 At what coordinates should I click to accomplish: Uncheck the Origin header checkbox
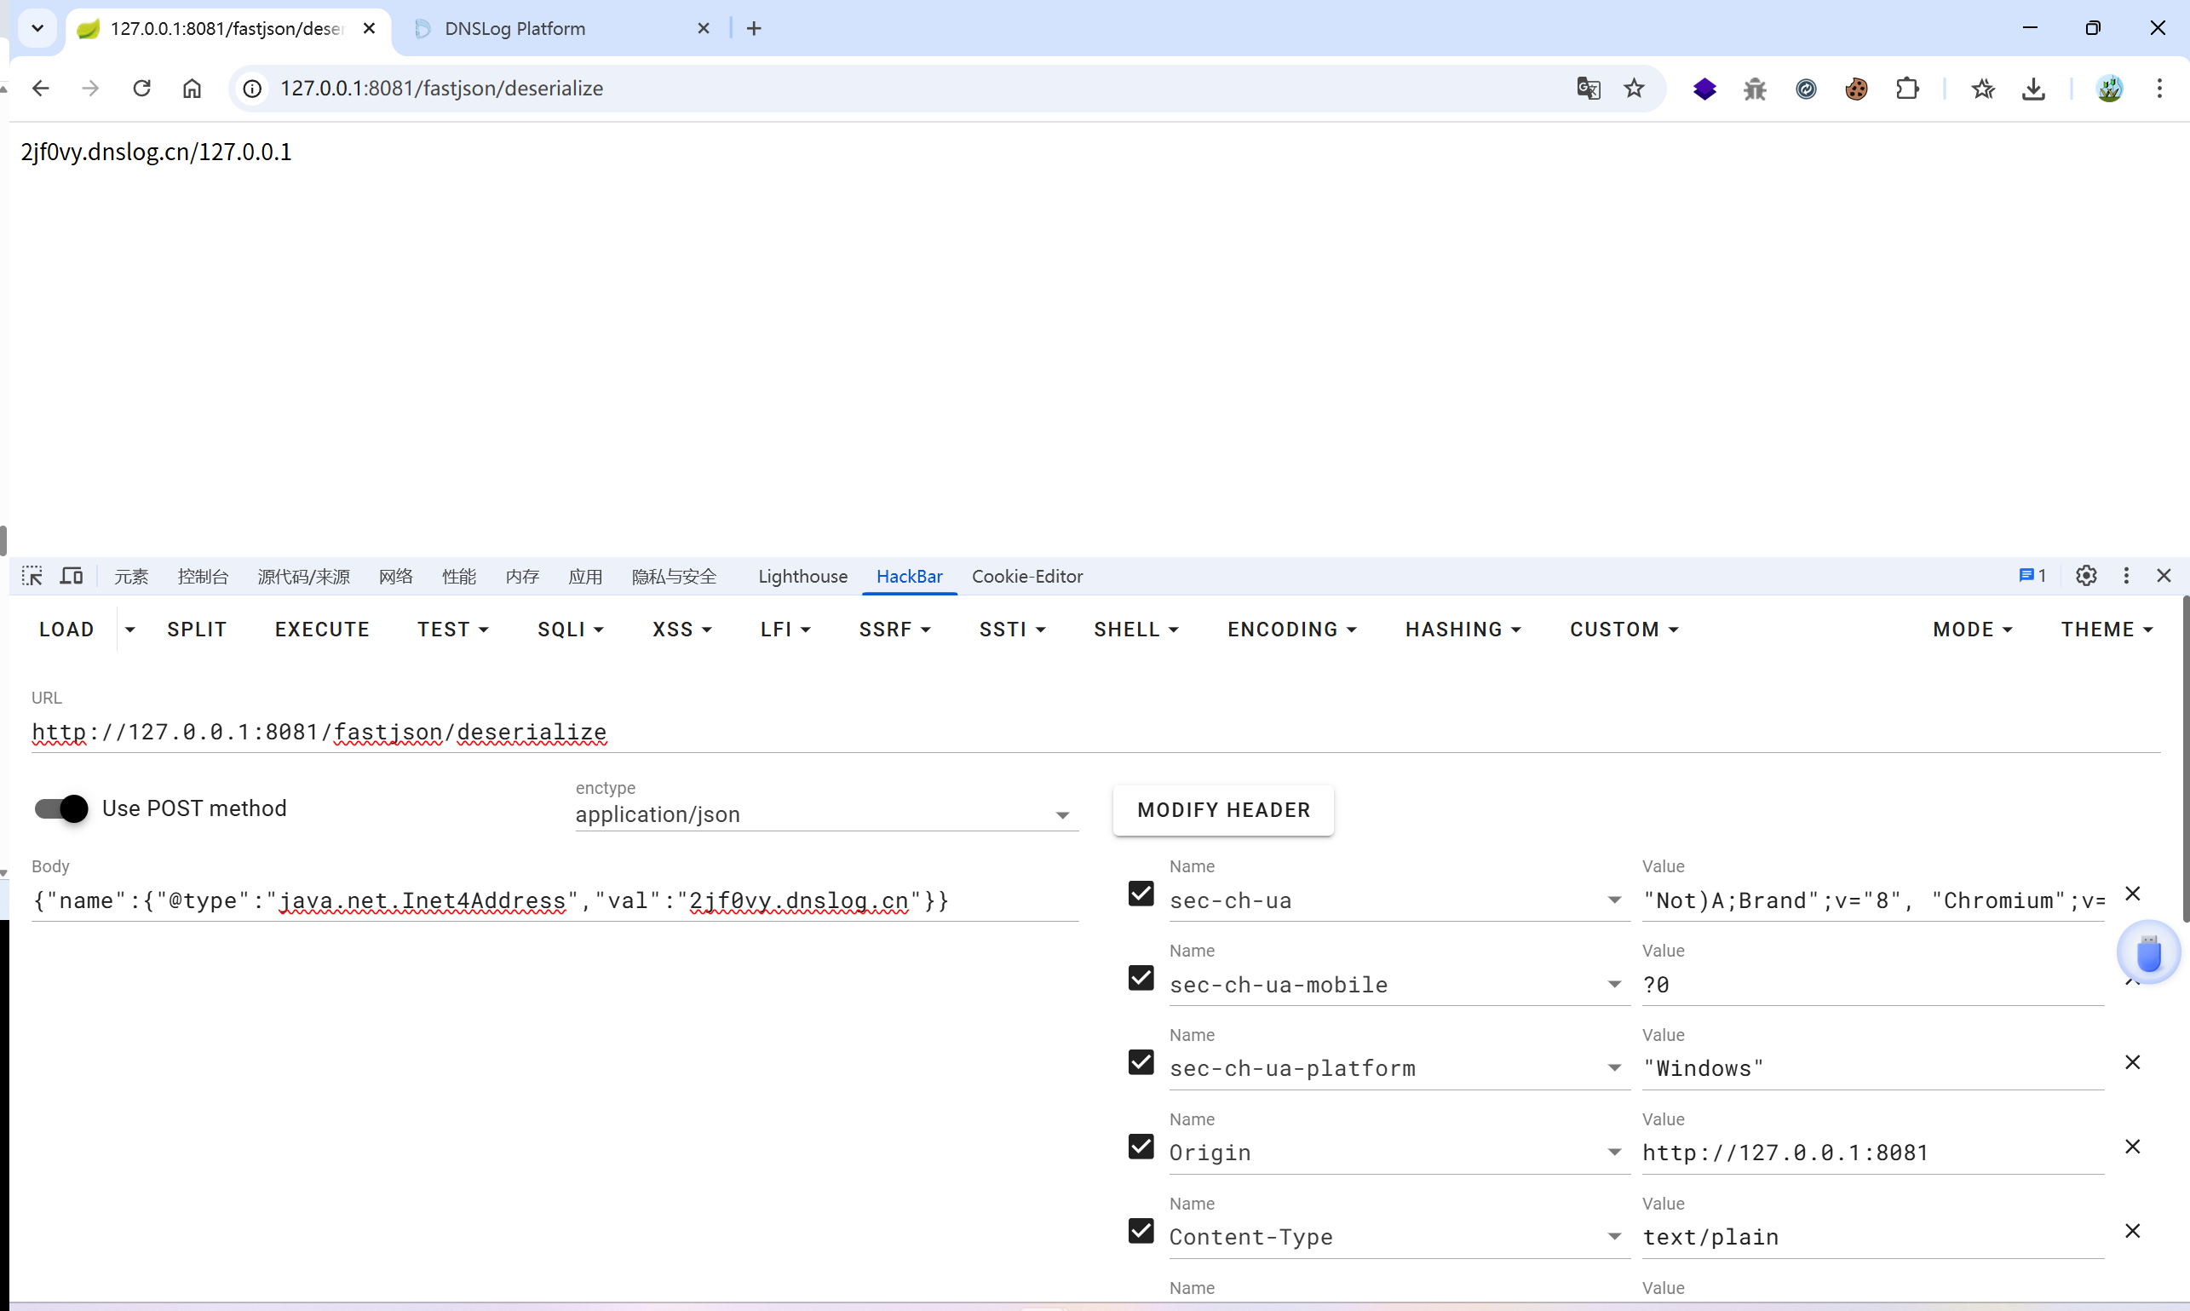(1141, 1147)
